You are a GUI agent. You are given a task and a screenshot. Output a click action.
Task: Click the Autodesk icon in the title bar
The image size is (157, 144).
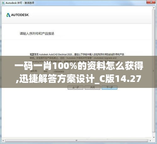click(x=3, y=3)
